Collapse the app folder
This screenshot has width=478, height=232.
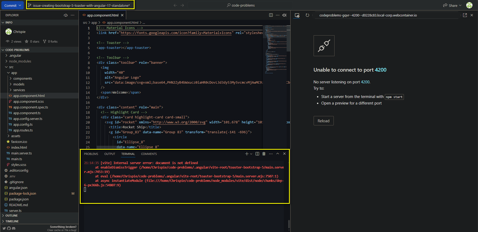[x=39, y=73]
